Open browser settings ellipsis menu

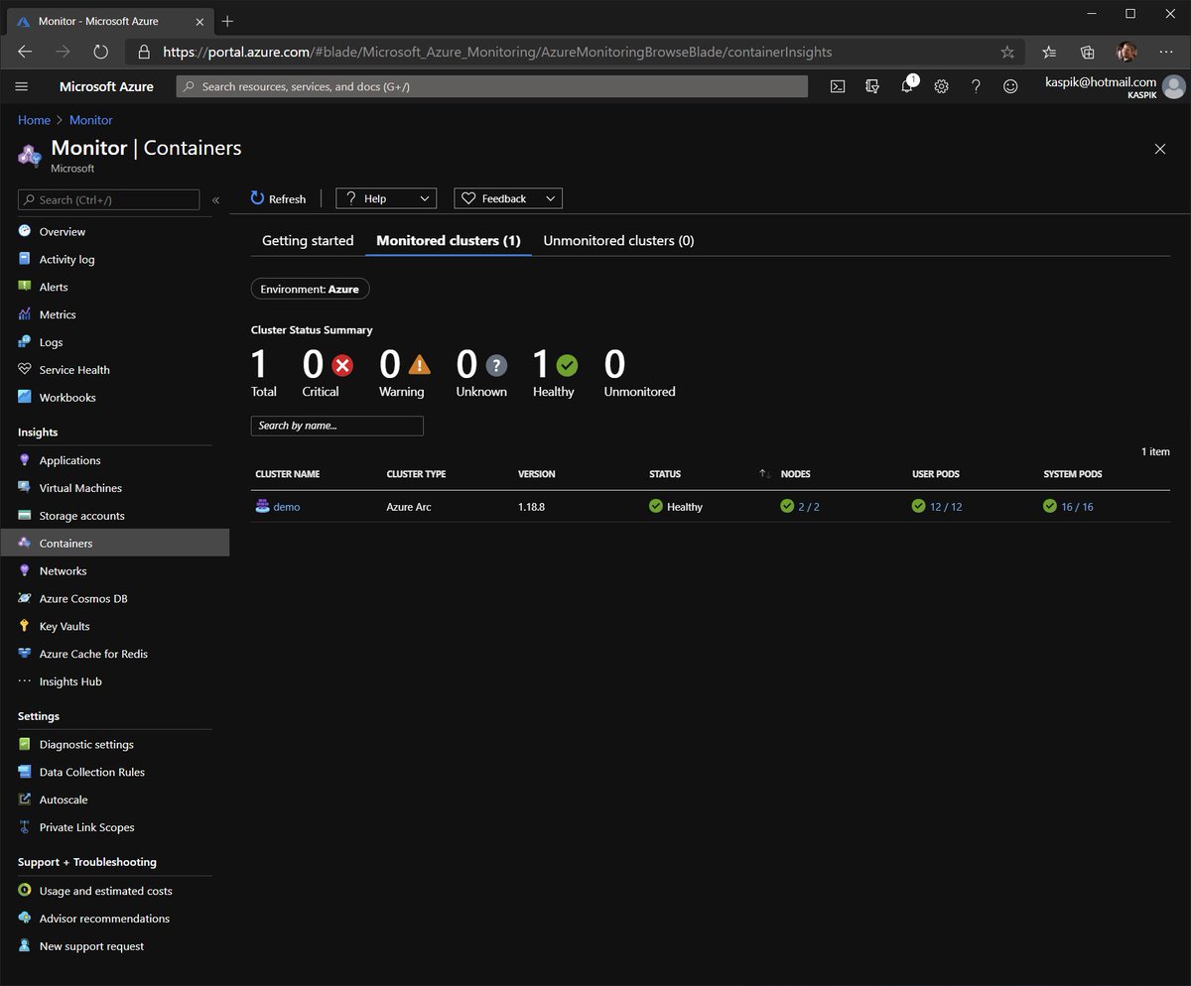pos(1165,52)
